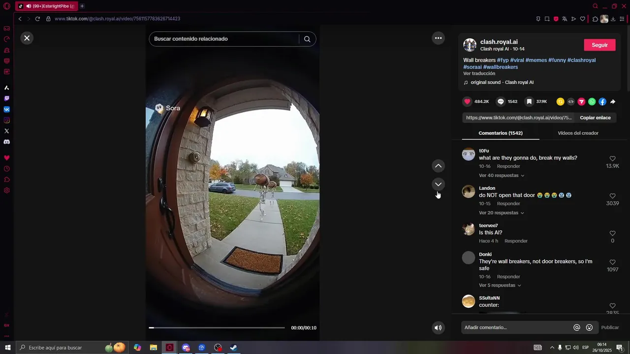Image resolution: width=630 pixels, height=354 pixels.
Task: Select the EstarlightPibe TikTok tab
Action: [47, 6]
